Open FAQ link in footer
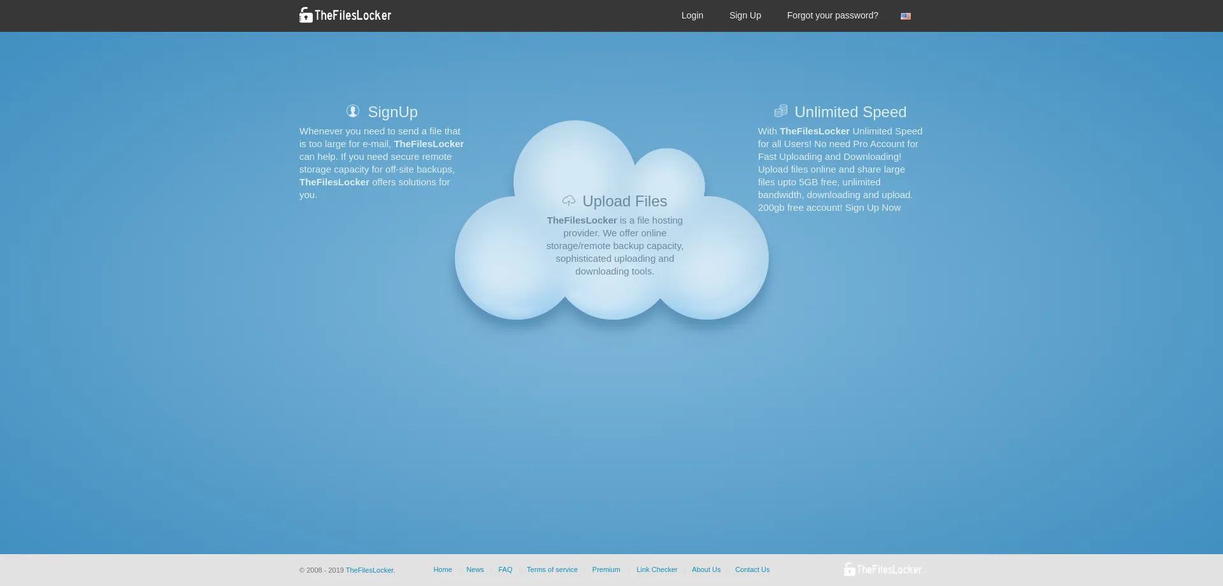The height and width of the screenshot is (586, 1223). 505,569
